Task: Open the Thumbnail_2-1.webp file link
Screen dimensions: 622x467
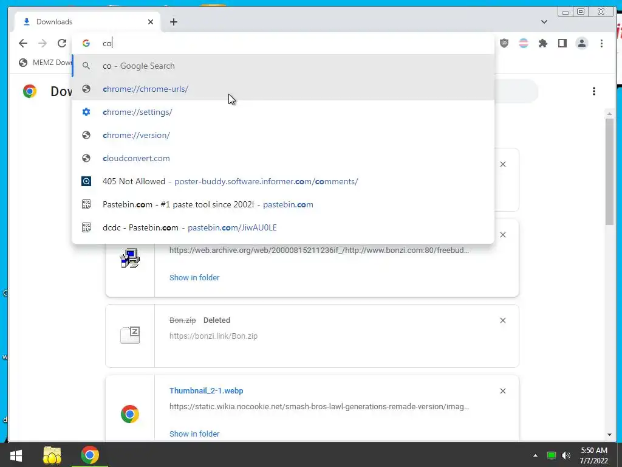Action: tap(207, 391)
